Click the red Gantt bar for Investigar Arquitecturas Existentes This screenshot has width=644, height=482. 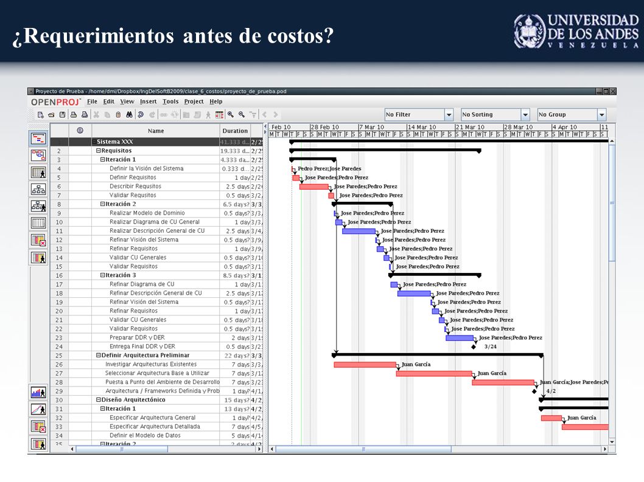[365, 365]
